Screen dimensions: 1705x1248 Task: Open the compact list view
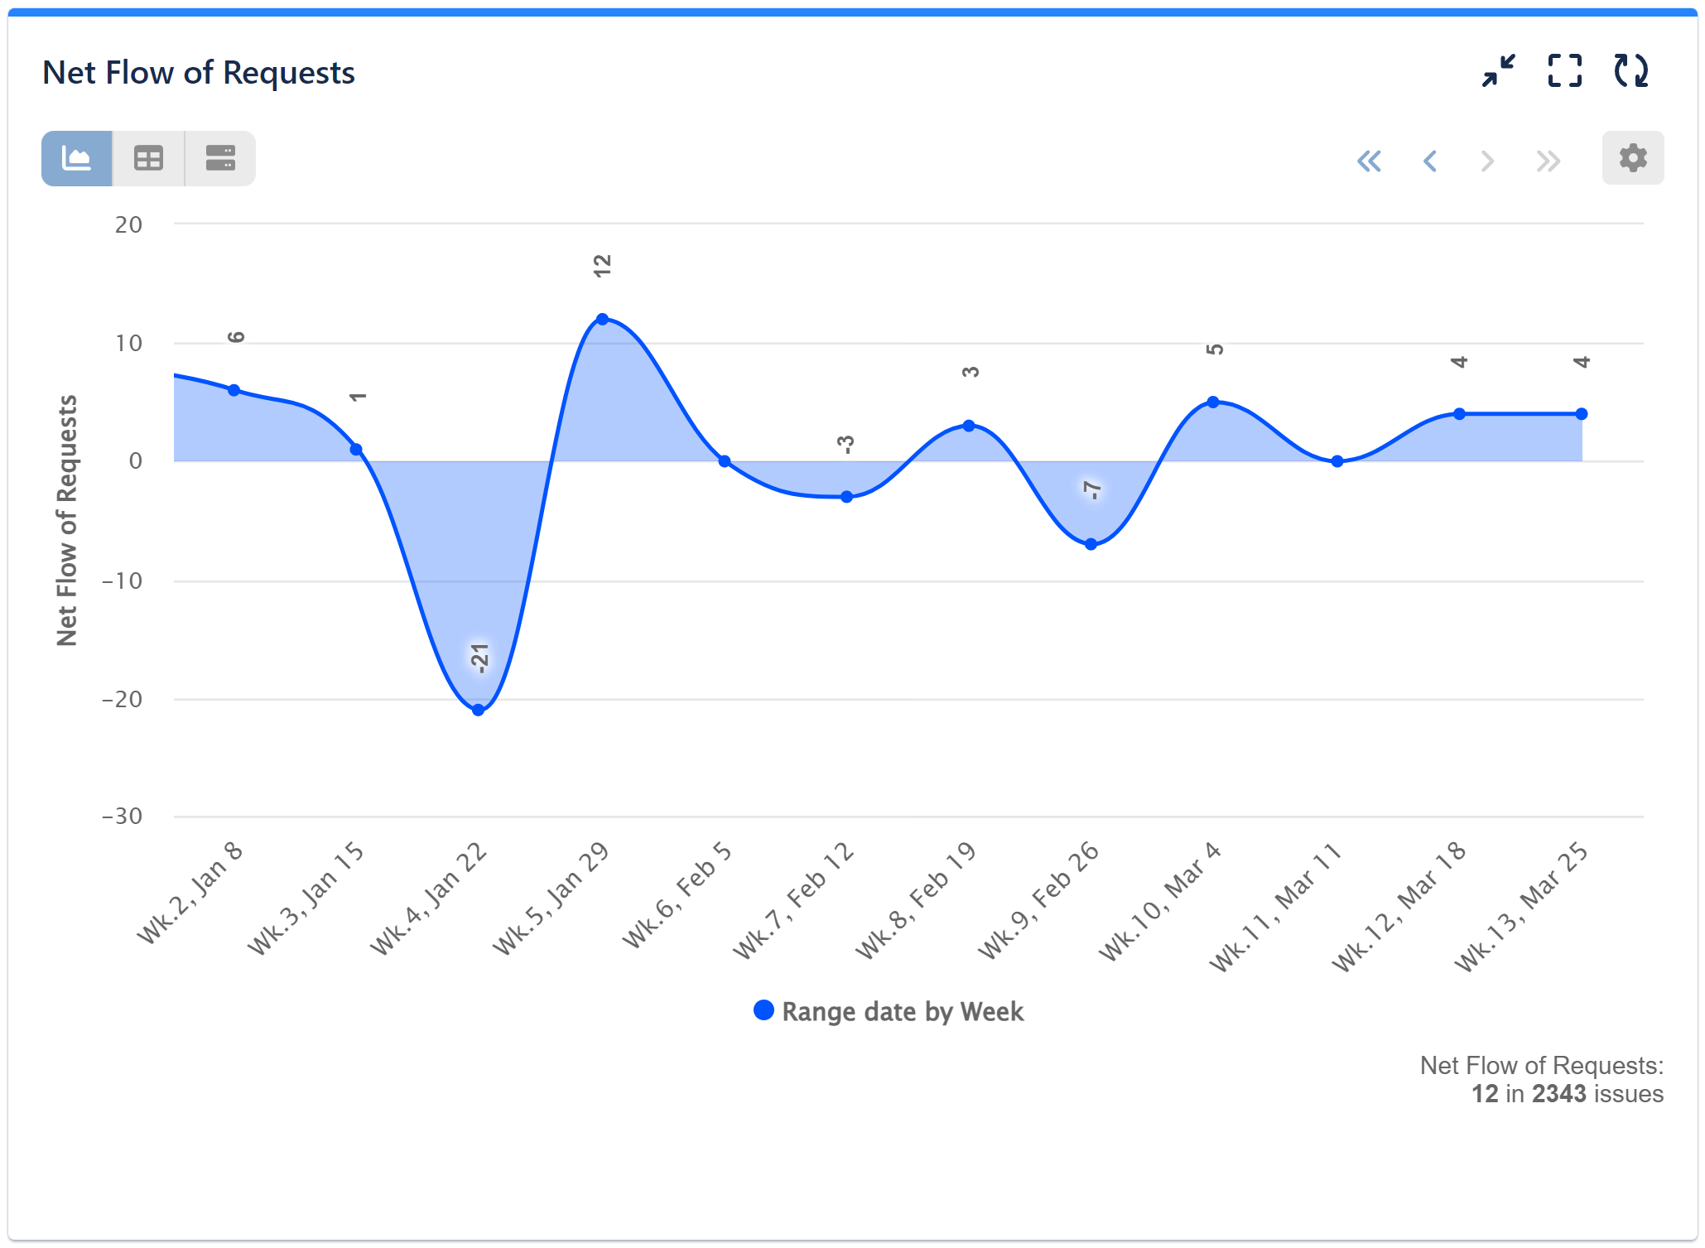point(219,157)
